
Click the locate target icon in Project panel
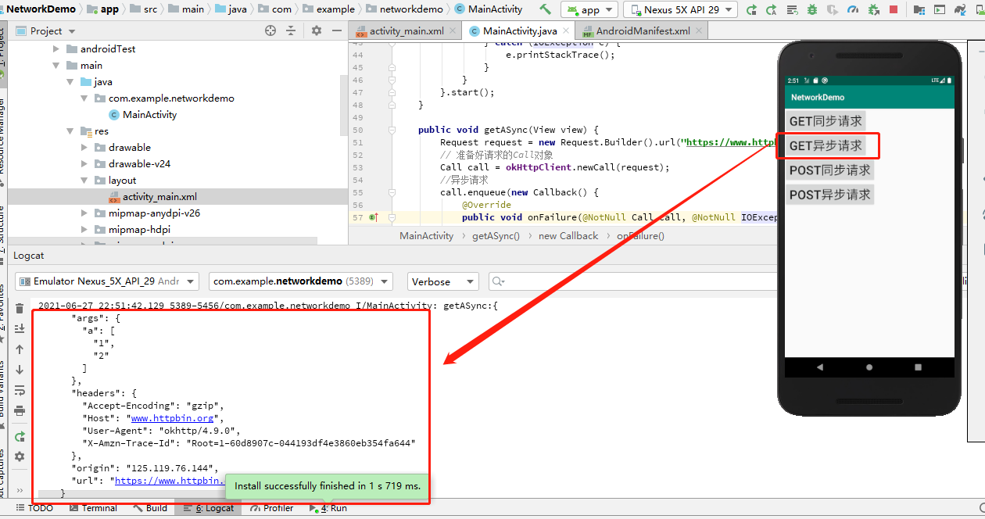point(270,30)
